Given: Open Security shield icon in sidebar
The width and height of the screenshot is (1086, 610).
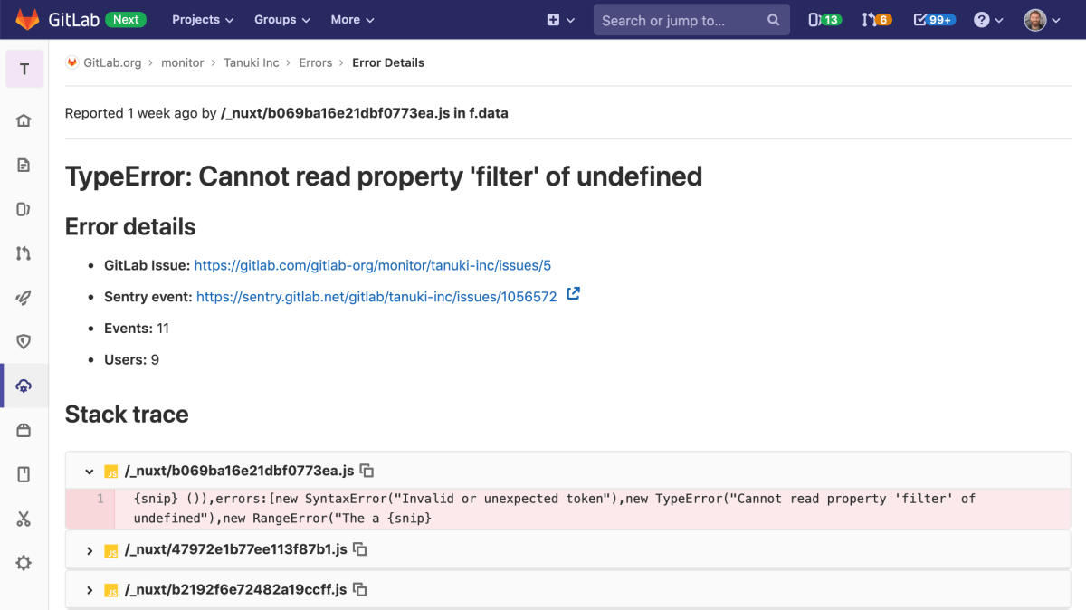Looking at the screenshot, I should pyautogui.click(x=24, y=341).
